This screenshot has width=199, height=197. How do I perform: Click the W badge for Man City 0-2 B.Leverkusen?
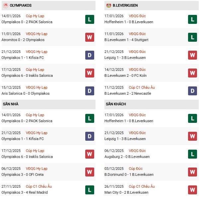pos(192,190)
